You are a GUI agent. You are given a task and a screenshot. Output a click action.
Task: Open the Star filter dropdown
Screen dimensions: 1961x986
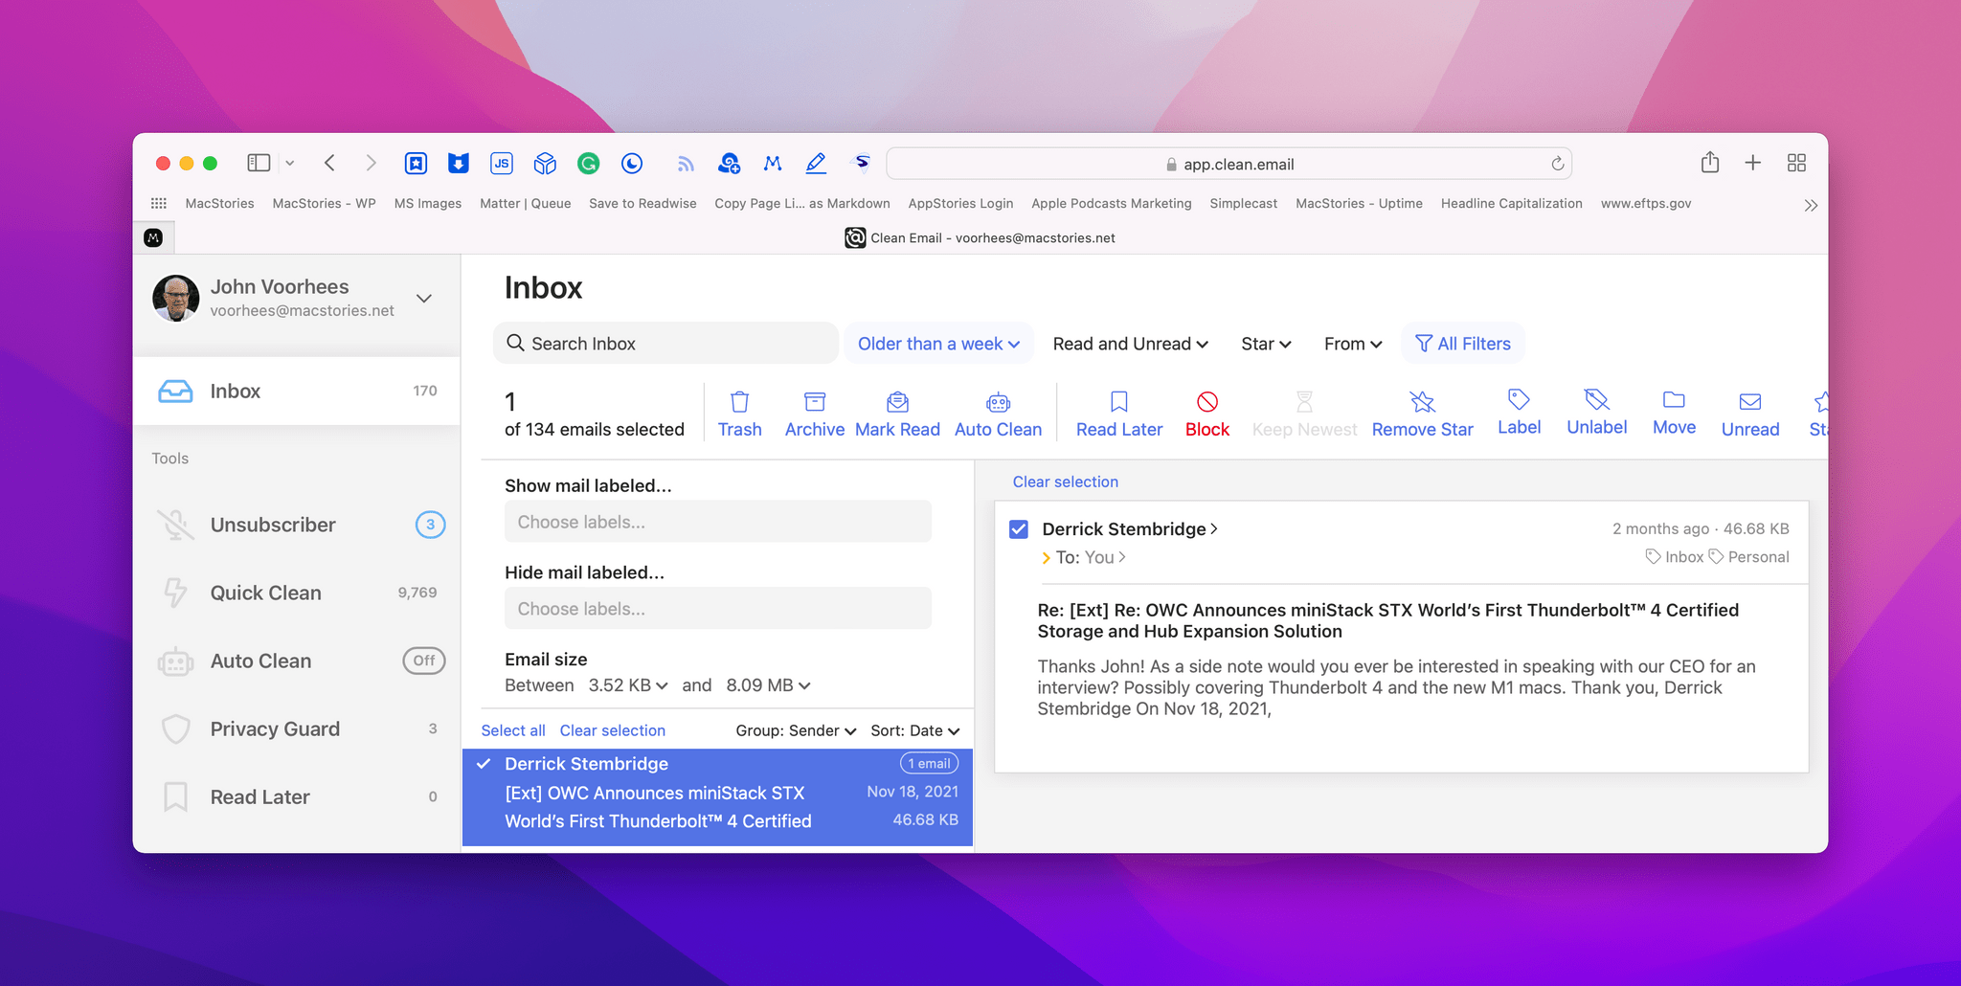click(x=1266, y=344)
